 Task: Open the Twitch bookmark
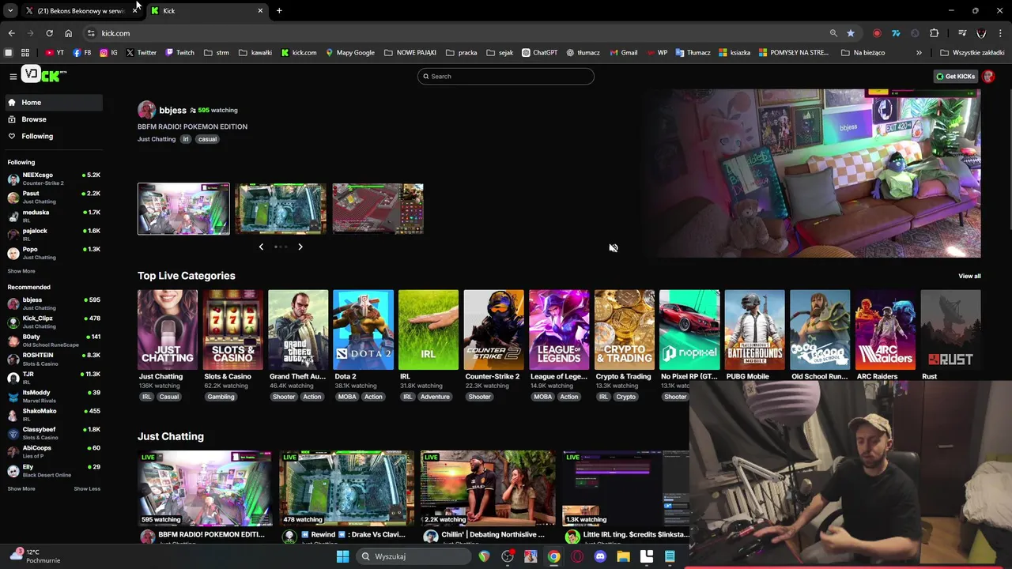point(179,52)
